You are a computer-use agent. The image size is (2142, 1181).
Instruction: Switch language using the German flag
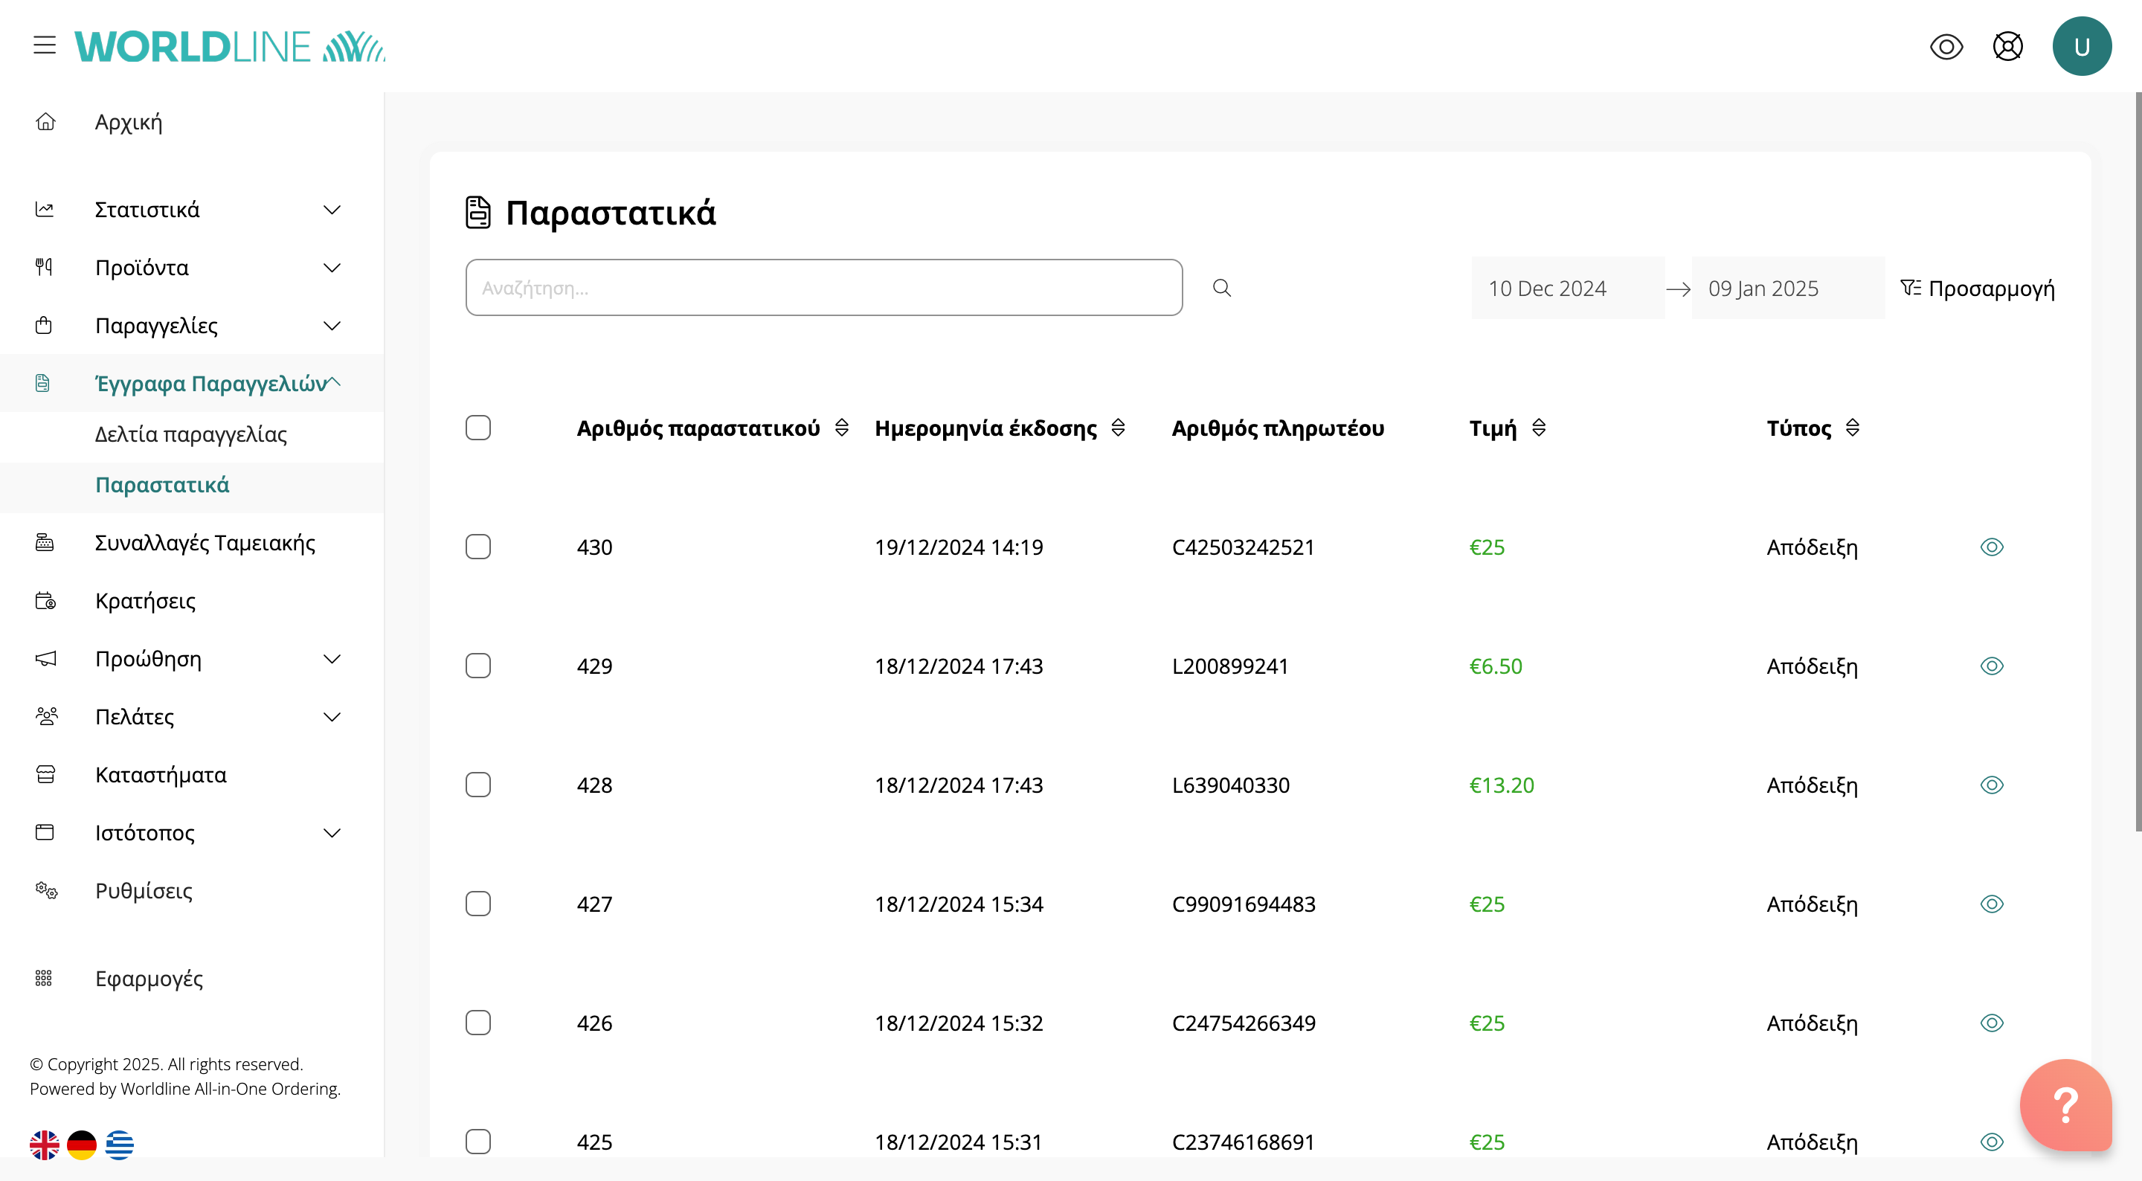[x=82, y=1145]
